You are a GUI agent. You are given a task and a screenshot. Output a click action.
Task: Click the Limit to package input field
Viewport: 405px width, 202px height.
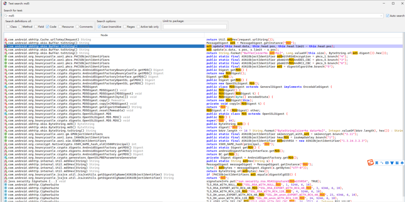coord(195,27)
